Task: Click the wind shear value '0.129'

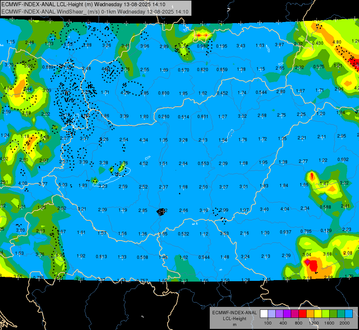Action: (326, 230)
